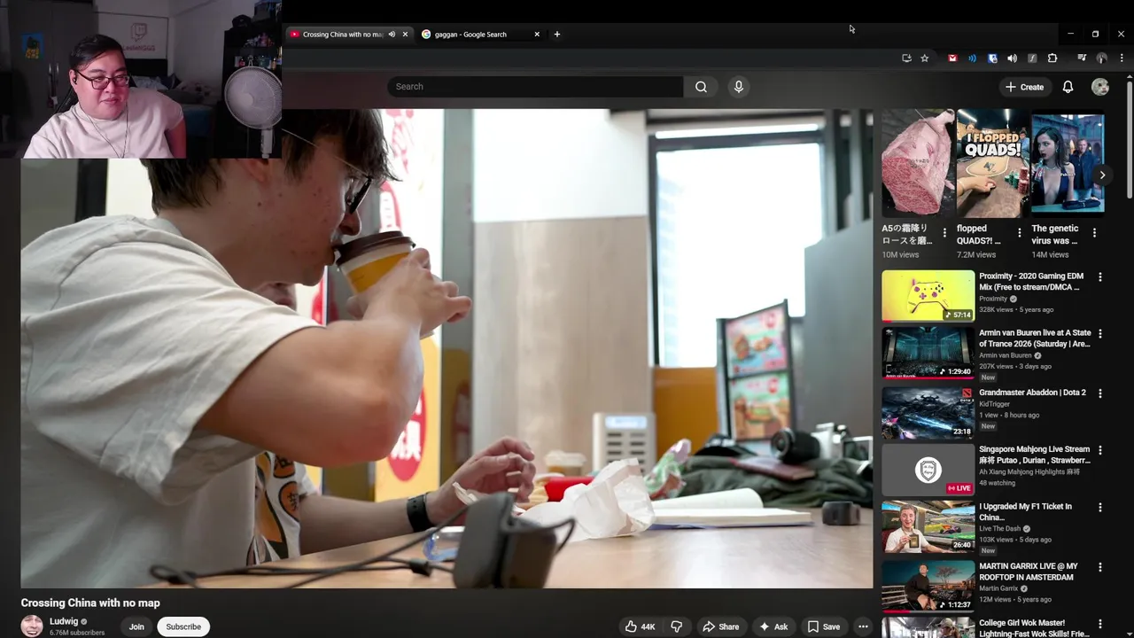Click the italic f extension icon
The image size is (1134, 638).
[1032, 58]
